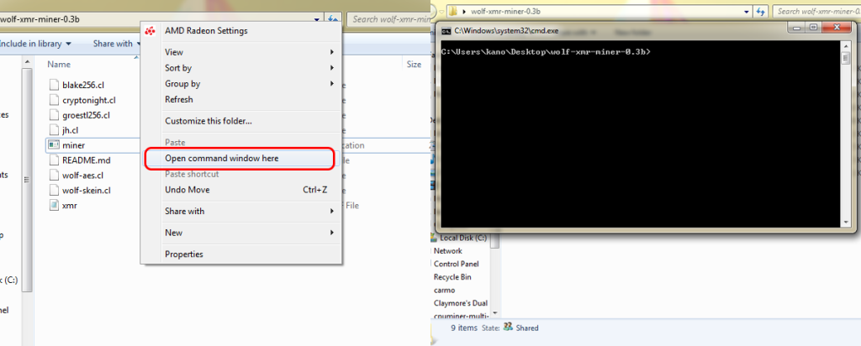Select the blake256.cl file icon

coord(53,85)
